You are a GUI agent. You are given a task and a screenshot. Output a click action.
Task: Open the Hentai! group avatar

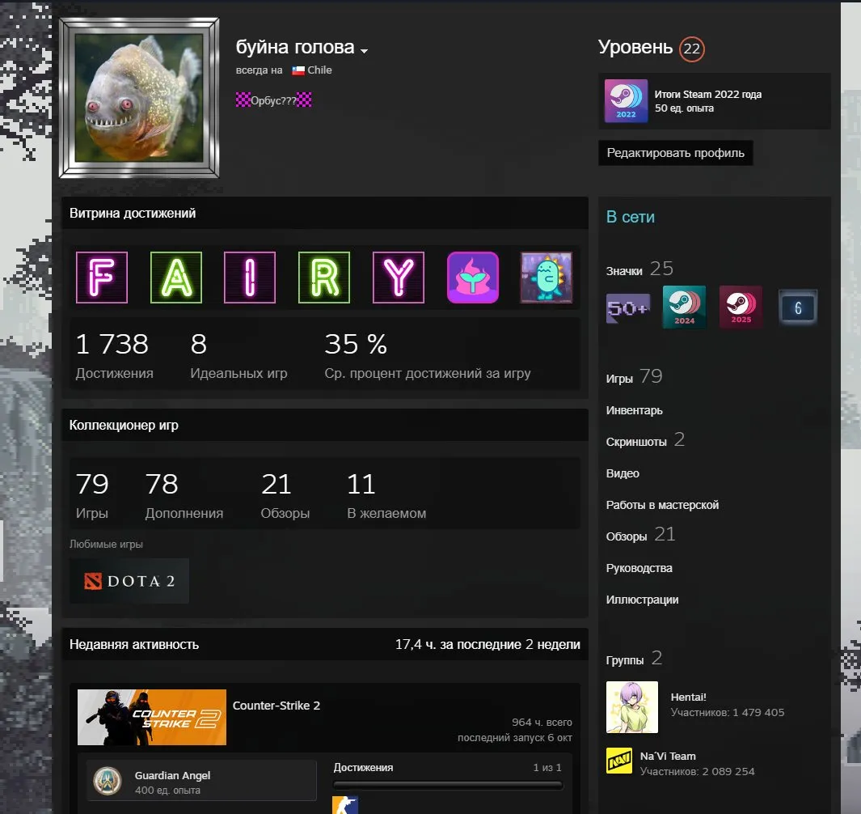pos(632,707)
